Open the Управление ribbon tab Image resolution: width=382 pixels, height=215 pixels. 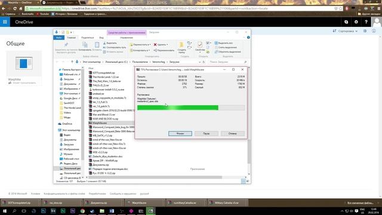pos(127,38)
